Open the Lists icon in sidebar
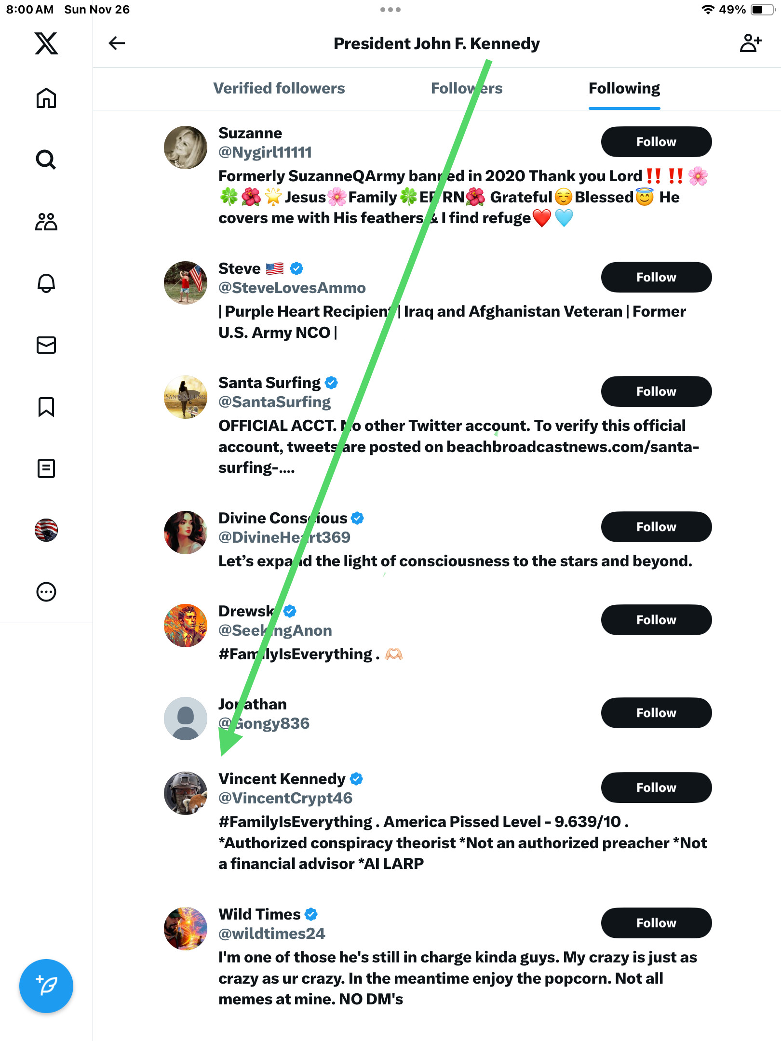Viewport: 781px width, 1041px height. tap(46, 468)
